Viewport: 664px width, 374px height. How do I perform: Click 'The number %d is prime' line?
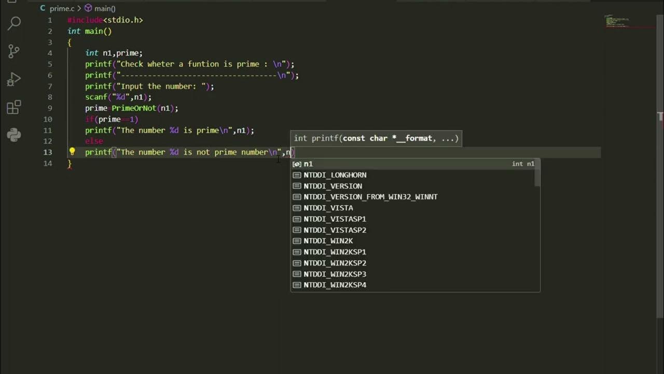tap(170, 130)
